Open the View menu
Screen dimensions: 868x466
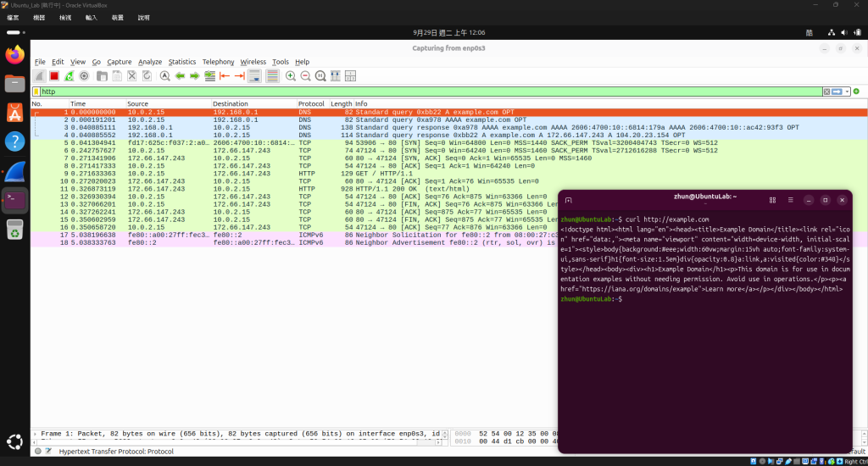point(77,62)
